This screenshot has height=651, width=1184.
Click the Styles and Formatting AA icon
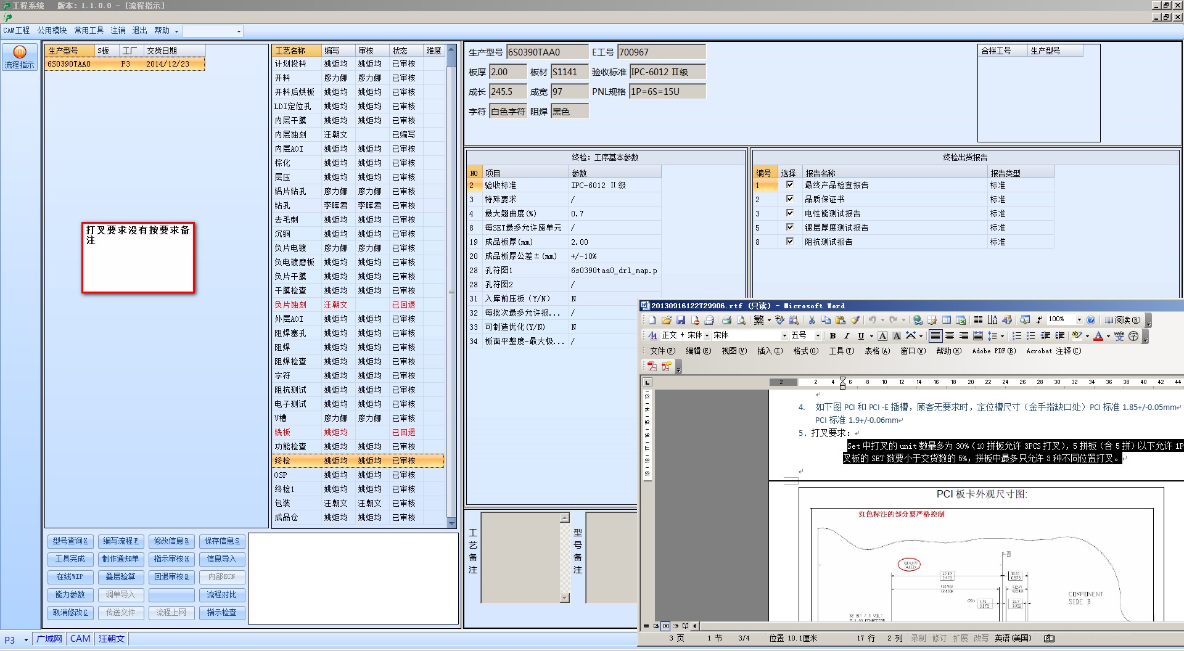[652, 336]
